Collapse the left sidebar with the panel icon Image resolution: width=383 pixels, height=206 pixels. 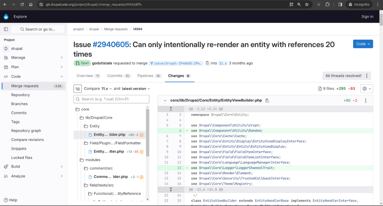coord(6,29)
